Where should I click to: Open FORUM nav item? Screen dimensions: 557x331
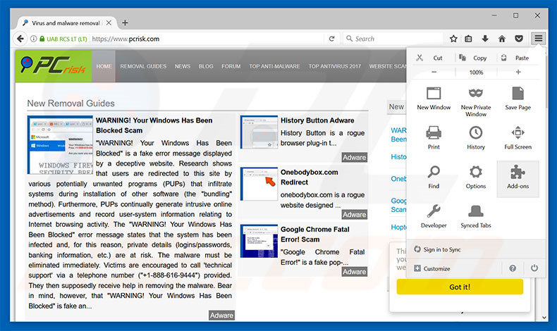tap(231, 66)
